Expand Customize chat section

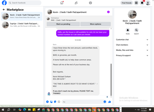(x=132, y=40)
